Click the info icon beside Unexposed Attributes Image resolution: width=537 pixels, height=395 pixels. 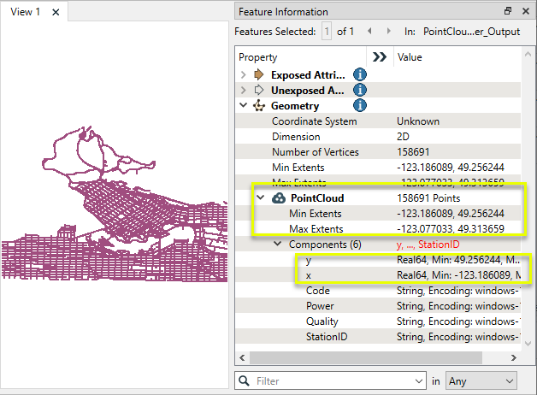[360, 91]
